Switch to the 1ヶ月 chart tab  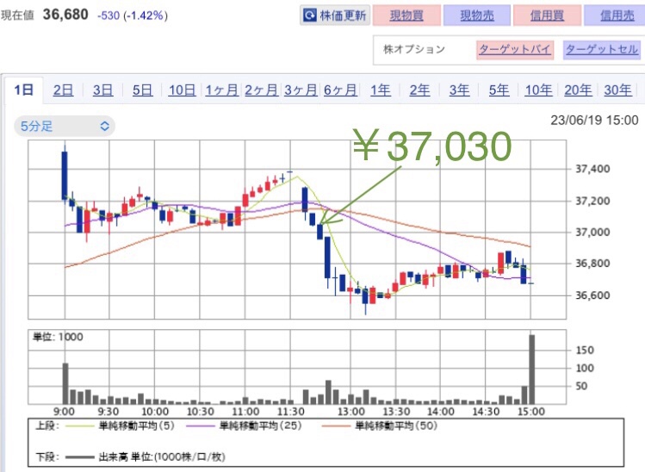221,90
